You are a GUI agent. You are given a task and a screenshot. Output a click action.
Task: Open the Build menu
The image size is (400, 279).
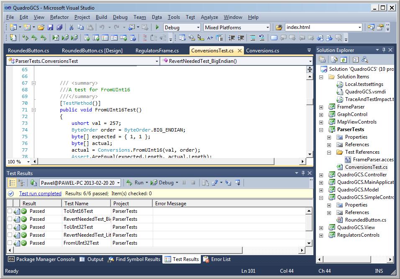point(101,17)
